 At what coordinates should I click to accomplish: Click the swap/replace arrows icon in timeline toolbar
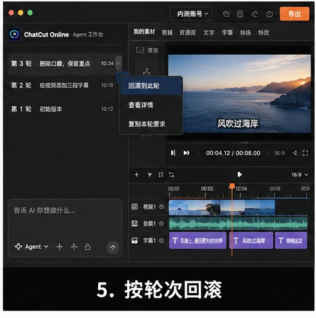tap(172, 175)
